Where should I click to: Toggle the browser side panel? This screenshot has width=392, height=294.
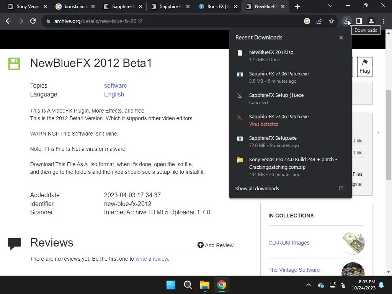359,21
